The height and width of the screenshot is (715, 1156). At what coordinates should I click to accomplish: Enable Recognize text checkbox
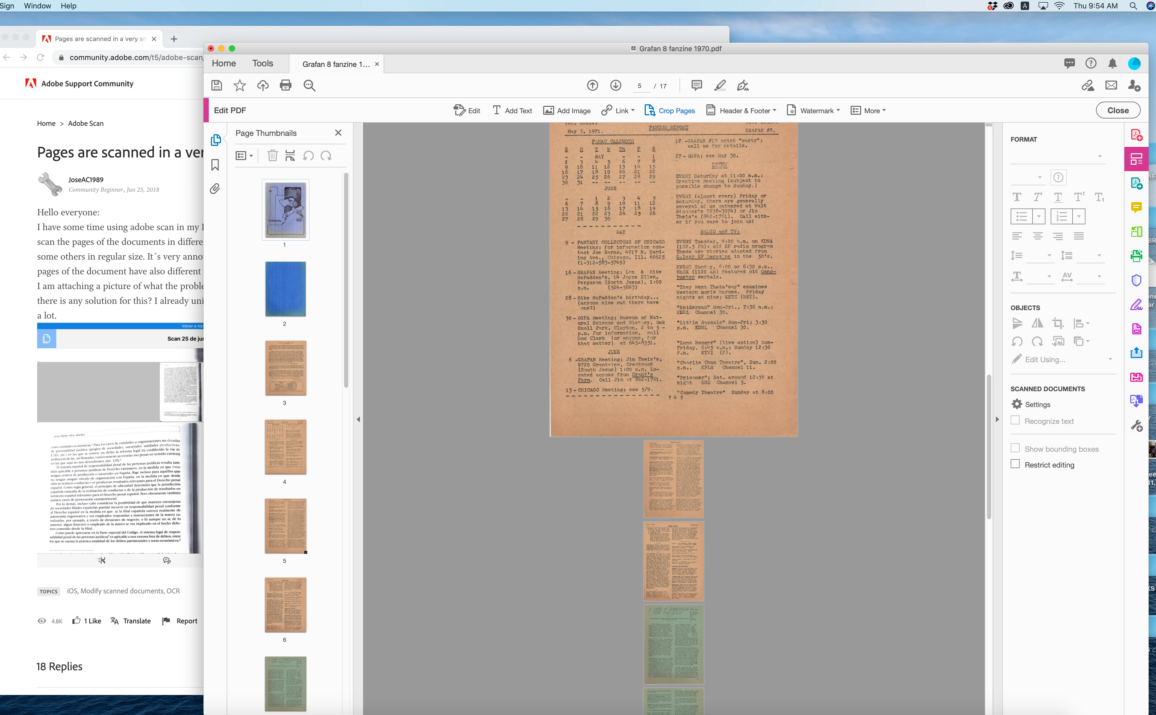point(1015,420)
